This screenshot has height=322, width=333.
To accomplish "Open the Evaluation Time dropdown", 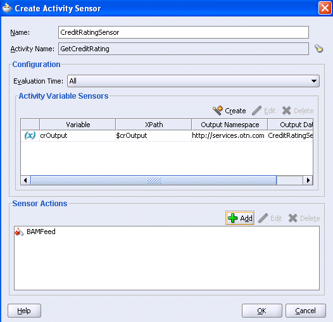I will tap(193, 81).
